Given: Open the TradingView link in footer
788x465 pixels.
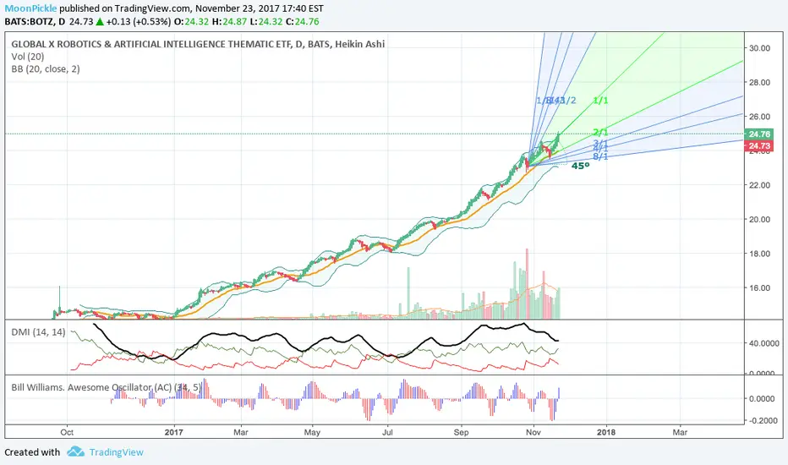Looking at the screenshot, I should pyautogui.click(x=116, y=452).
